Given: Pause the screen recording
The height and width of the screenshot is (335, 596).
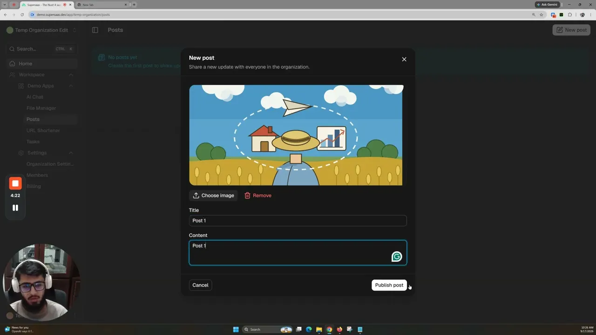Looking at the screenshot, I should [x=15, y=208].
